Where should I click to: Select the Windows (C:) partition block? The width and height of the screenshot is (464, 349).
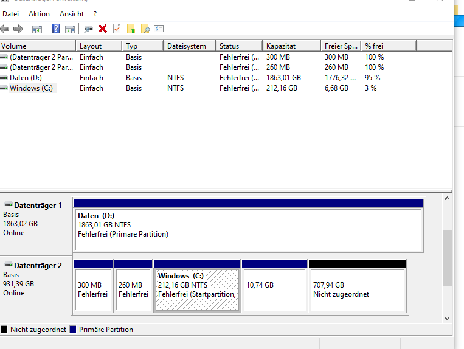197,285
